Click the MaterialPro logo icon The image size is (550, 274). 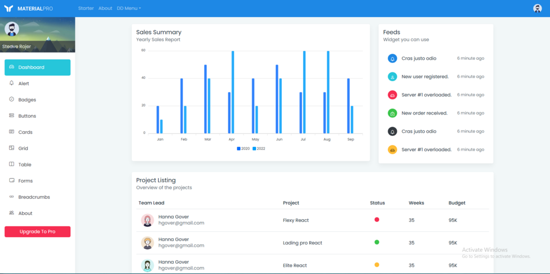pos(8,8)
